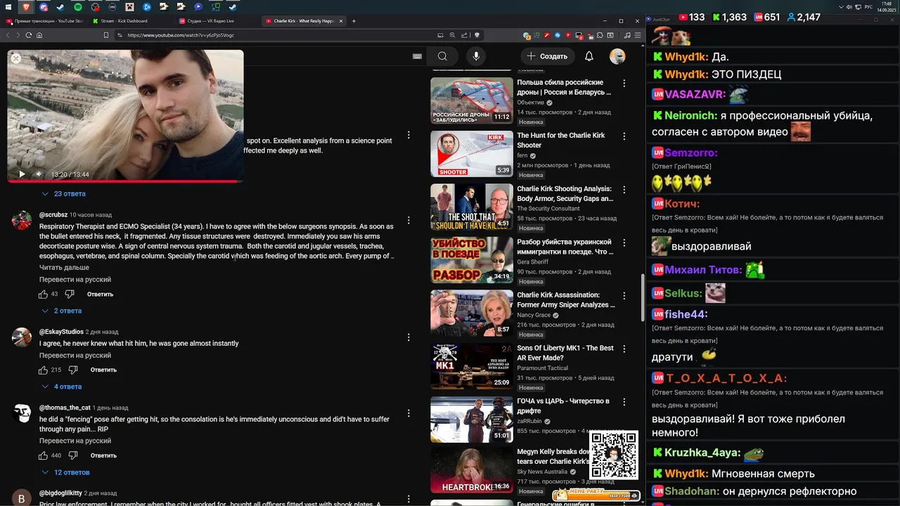The image size is (900, 506).
Task: Open options menu for scrubsz comment
Action: [x=409, y=220]
